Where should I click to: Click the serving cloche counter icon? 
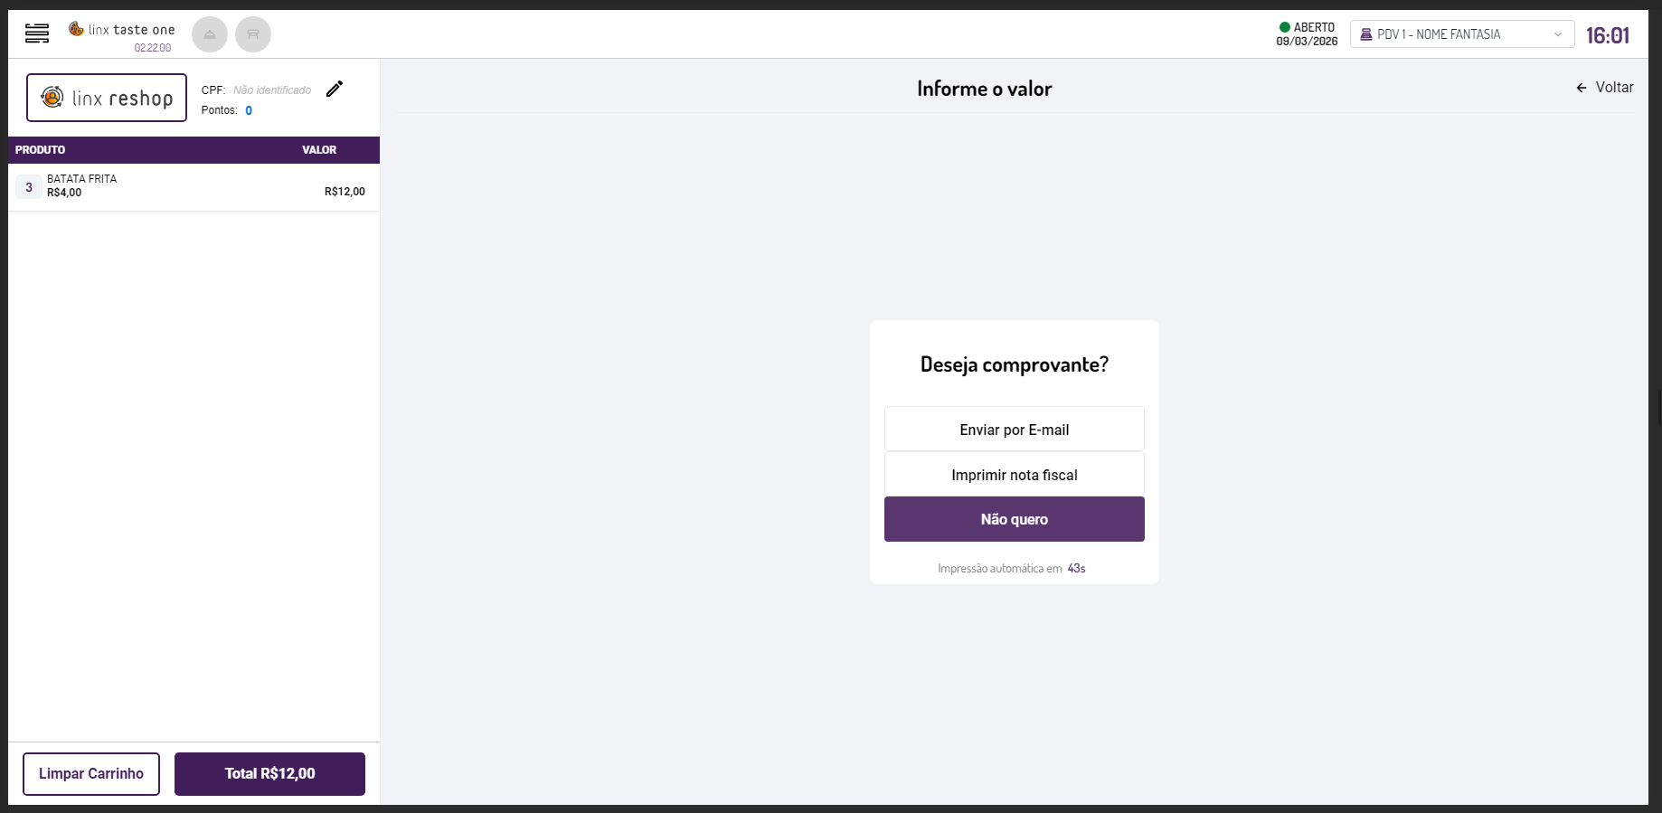[210, 35]
